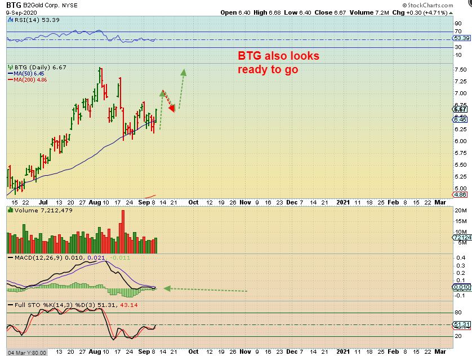Click the tallest red volume spike bar

point(123,232)
